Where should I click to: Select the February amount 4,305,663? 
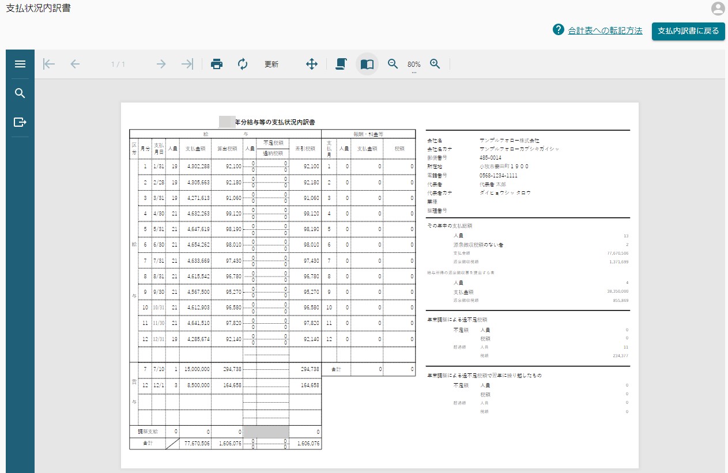(198, 183)
